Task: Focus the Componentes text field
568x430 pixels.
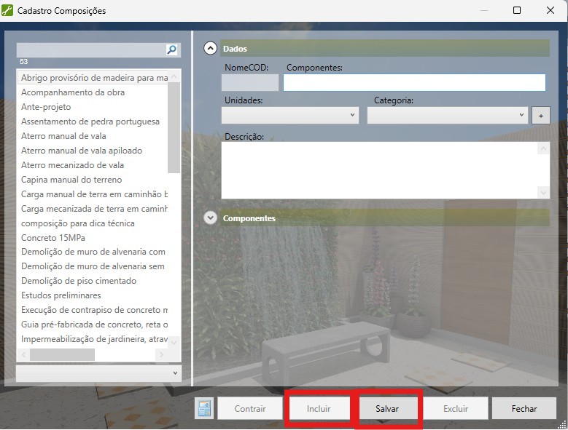Action: pos(414,82)
